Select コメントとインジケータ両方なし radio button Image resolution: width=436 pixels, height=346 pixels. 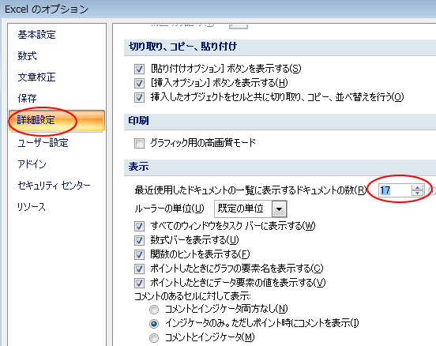(x=154, y=310)
